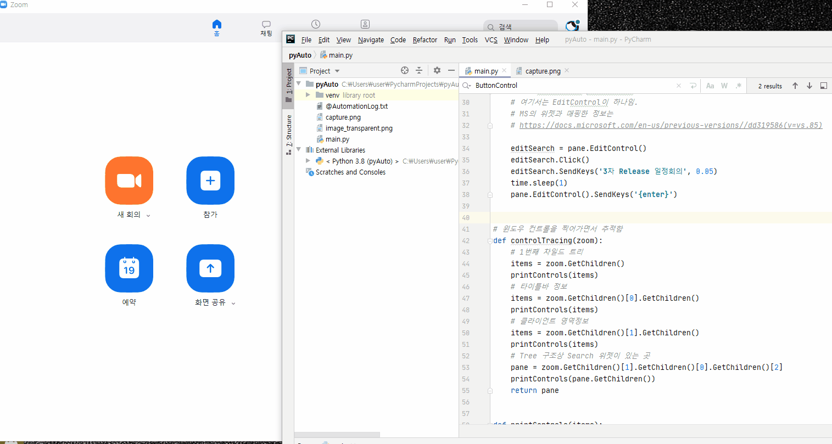Viewport: 832px width, 444px height.
Task: Start a new meeting in Zoom (orange camera icon)
Action: tap(129, 181)
